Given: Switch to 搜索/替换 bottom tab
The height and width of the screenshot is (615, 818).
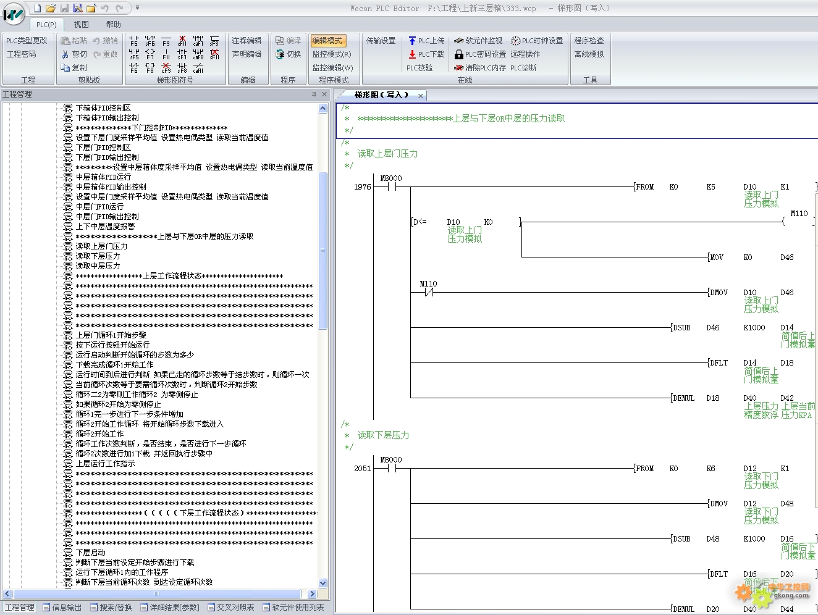Looking at the screenshot, I should coord(111,608).
